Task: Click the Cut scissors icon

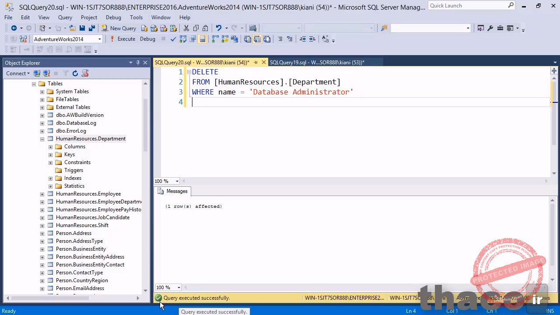Action: 186,28
